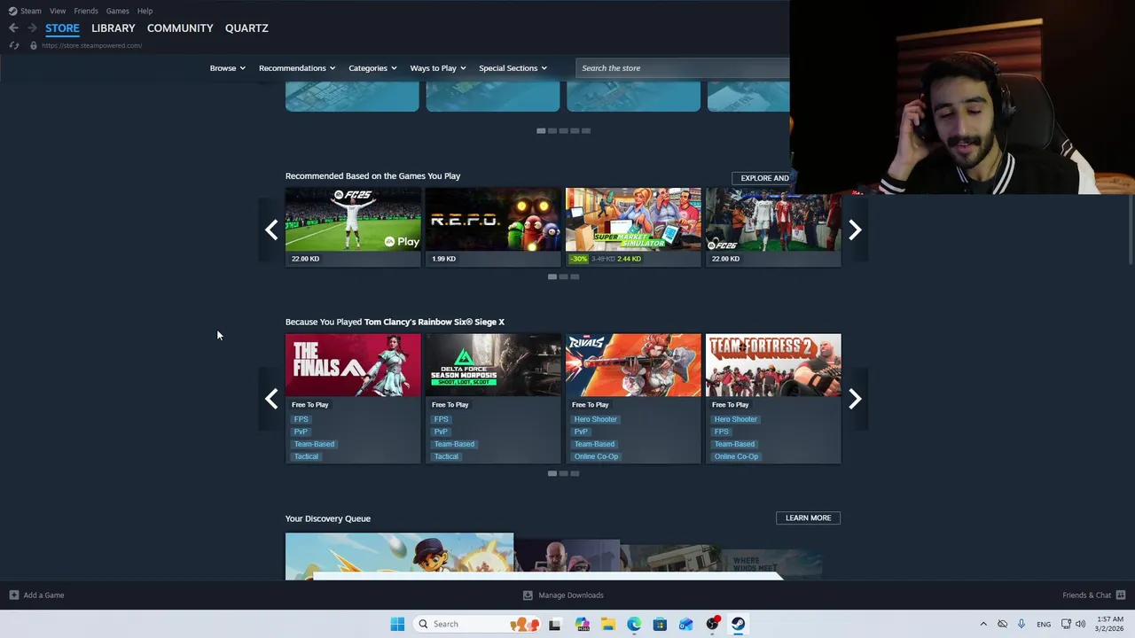Image resolution: width=1135 pixels, height=638 pixels.
Task: Click the store URL in the address bar
Action: coord(91,45)
